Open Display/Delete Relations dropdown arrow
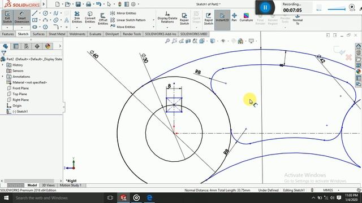 point(167,28)
